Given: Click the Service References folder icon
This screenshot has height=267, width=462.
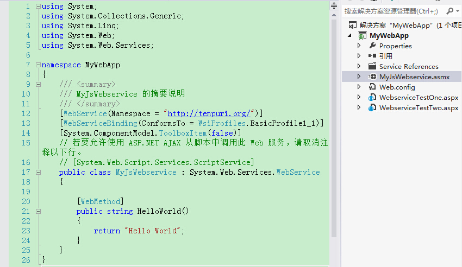Looking at the screenshot, I should pyautogui.click(x=372, y=66).
